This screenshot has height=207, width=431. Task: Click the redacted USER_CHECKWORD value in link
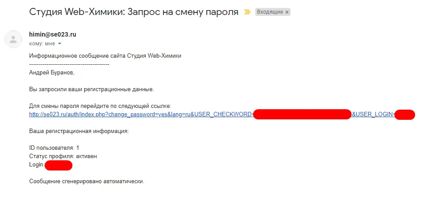point(302,115)
